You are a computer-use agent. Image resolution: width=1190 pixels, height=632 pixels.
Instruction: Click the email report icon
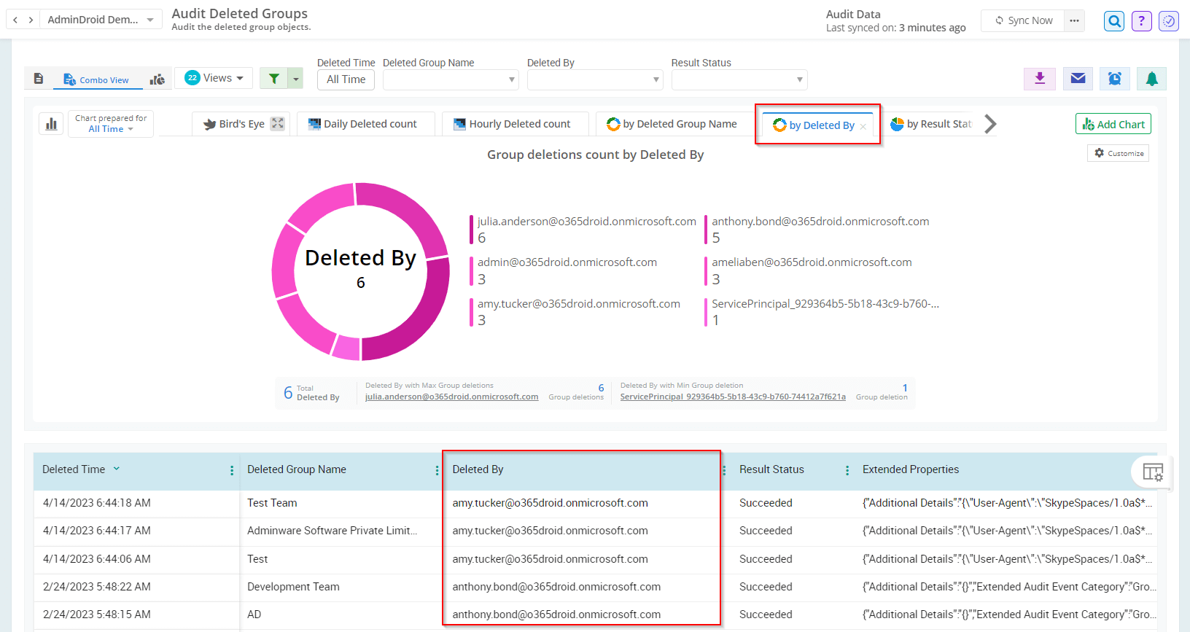click(x=1078, y=79)
